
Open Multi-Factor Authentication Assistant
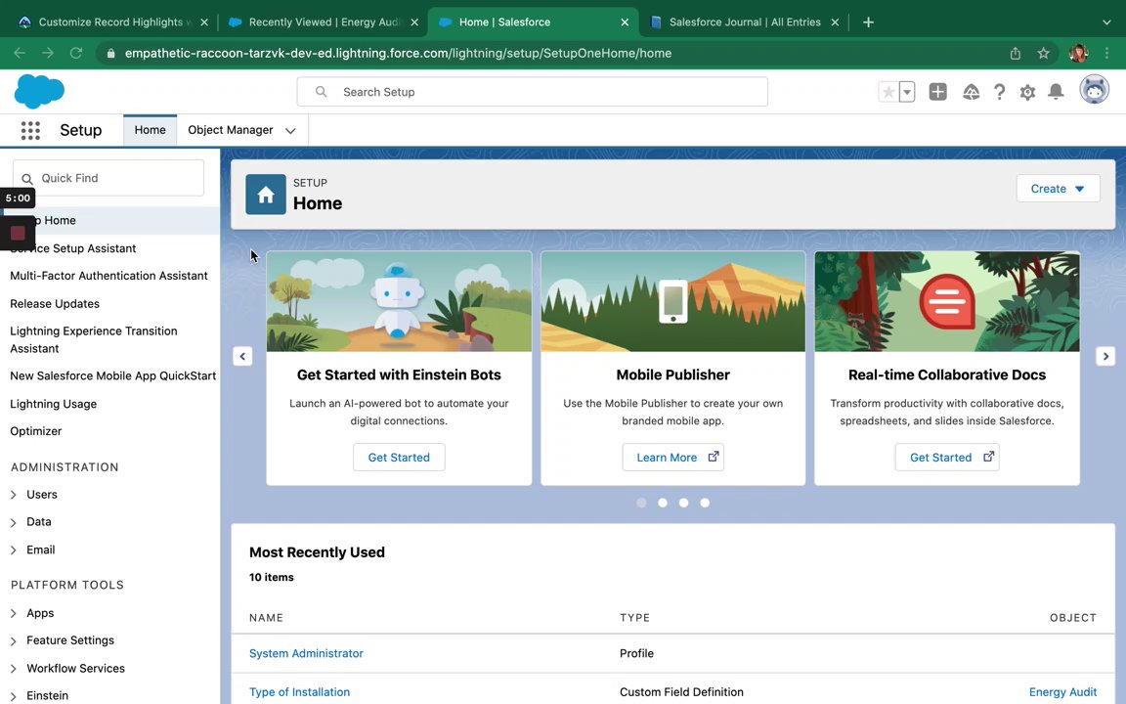(109, 276)
